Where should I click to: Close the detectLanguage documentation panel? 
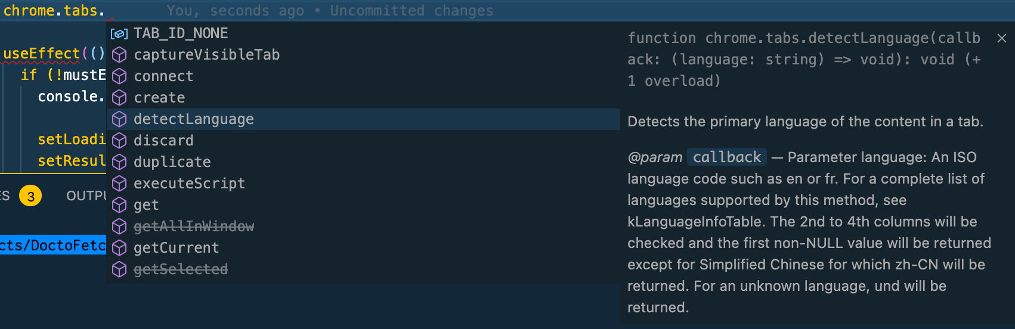pyautogui.click(x=1002, y=38)
